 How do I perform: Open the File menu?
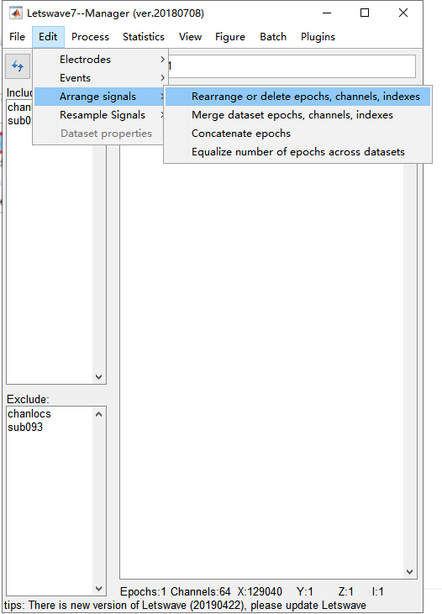[x=17, y=37]
